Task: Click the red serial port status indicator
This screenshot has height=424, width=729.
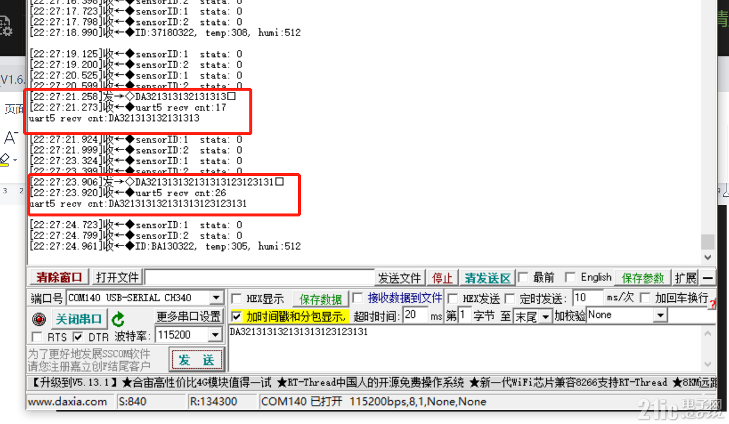Action: [x=39, y=319]
